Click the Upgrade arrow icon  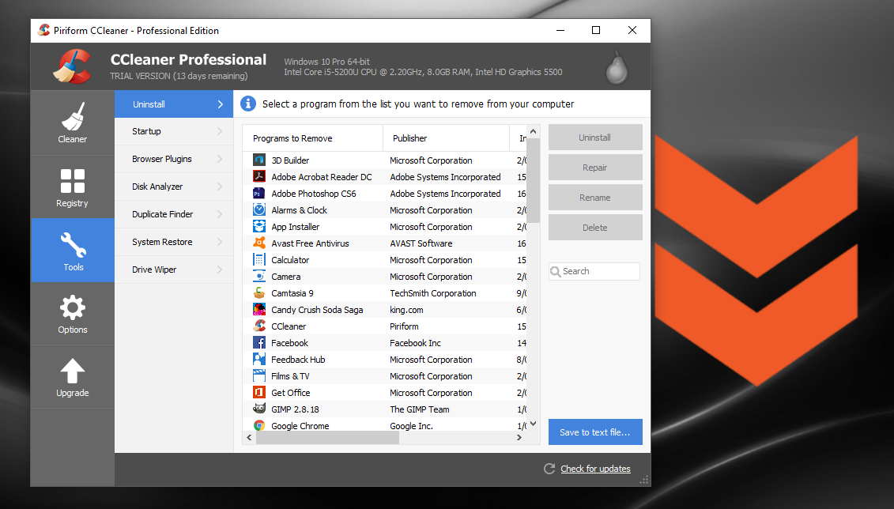(73, 371)
